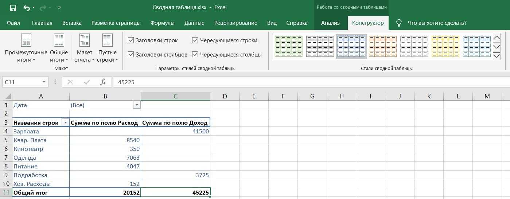Open the Справка tab
The height and width of the screenshot is (199, 510).
pyautogui.click(x=297, y=23)
